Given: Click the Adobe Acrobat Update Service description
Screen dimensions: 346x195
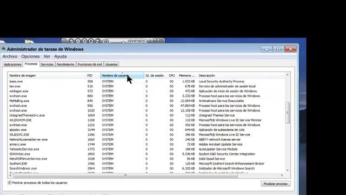Looking at the screenshot, I should tap(220, 145).
